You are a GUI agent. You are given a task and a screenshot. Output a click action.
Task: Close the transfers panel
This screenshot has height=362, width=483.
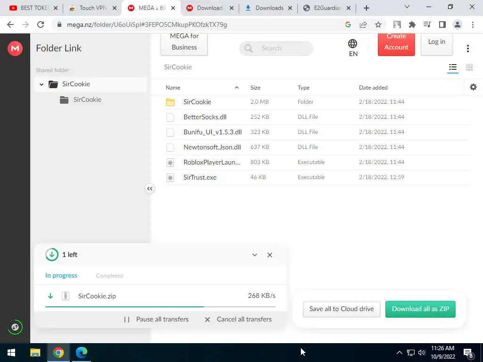point(269,255)
